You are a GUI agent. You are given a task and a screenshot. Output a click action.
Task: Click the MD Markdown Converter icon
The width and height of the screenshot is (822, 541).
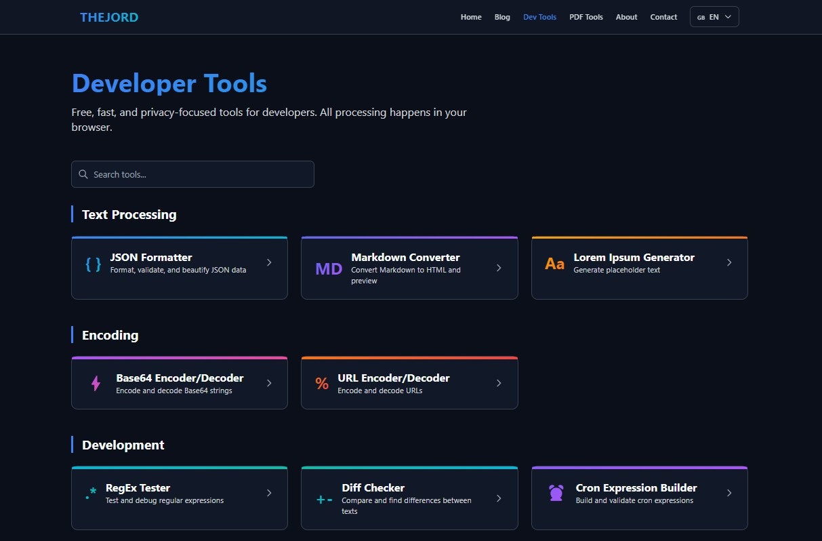pos(328,268)
